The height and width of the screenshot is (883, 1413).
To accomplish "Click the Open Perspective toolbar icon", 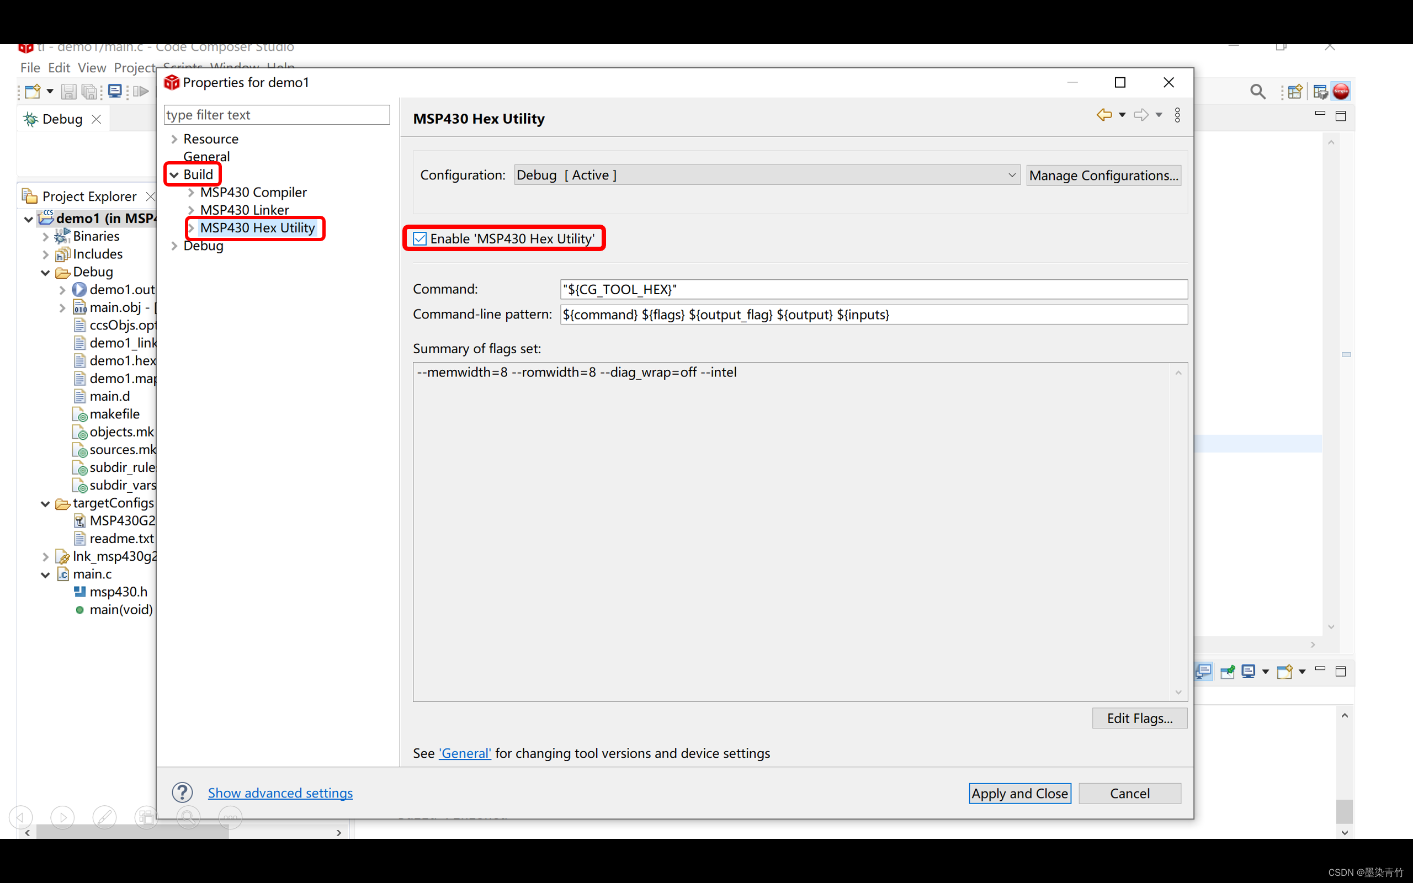I will [x=1294, y=92].
